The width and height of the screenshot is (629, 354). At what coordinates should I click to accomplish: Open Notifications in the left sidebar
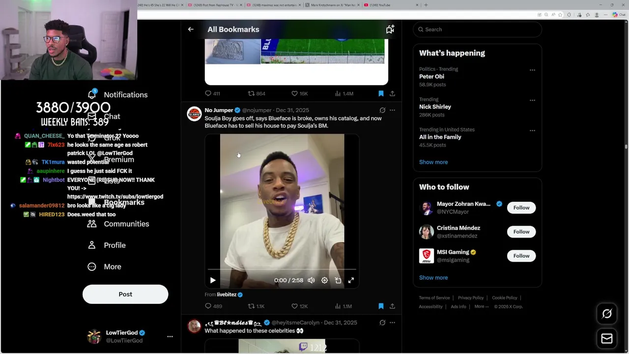(117, 94)
